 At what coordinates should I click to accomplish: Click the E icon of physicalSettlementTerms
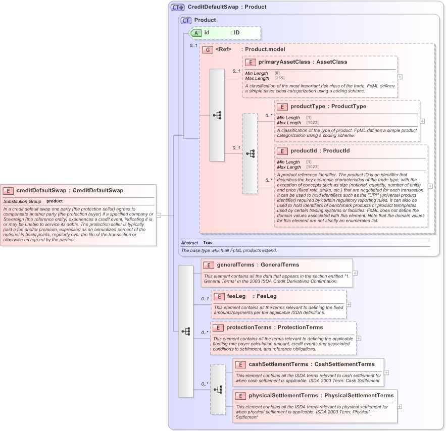pyautogui.click(x=240, y=395)
